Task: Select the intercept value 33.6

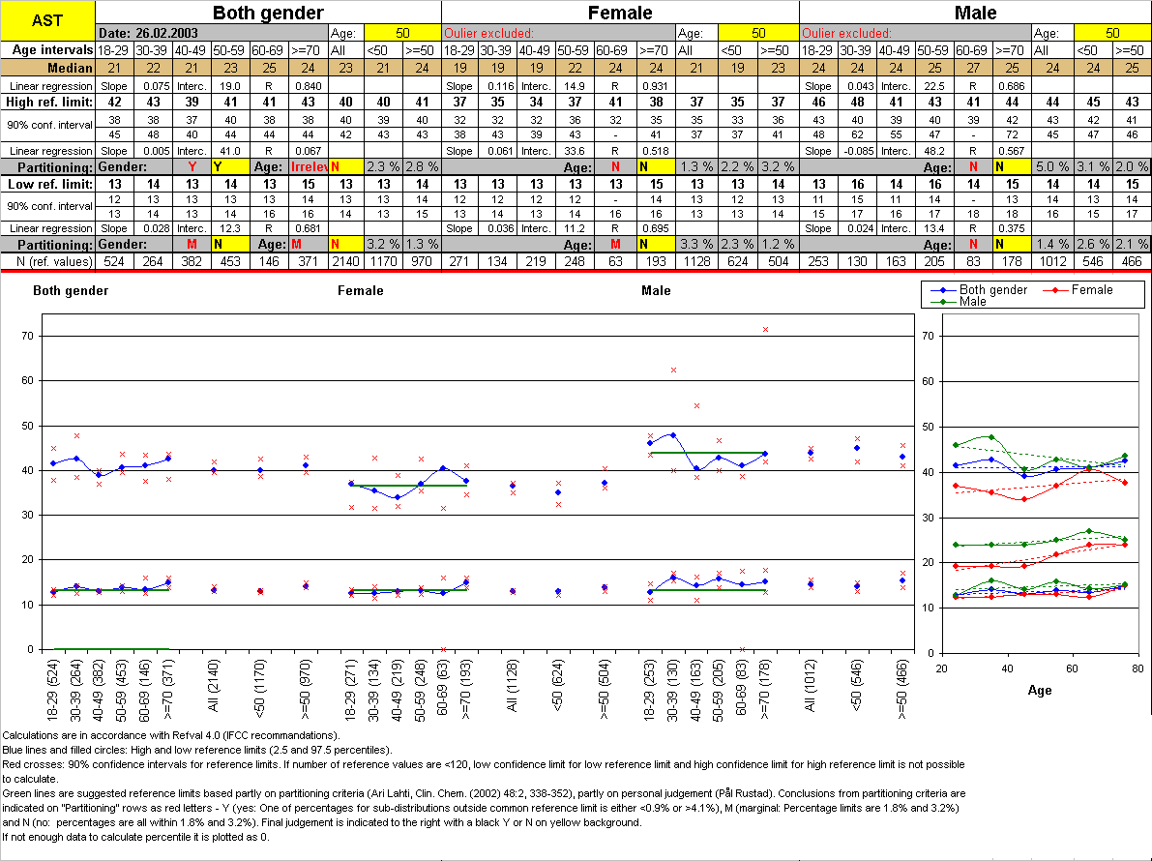Action: (575, 151)
